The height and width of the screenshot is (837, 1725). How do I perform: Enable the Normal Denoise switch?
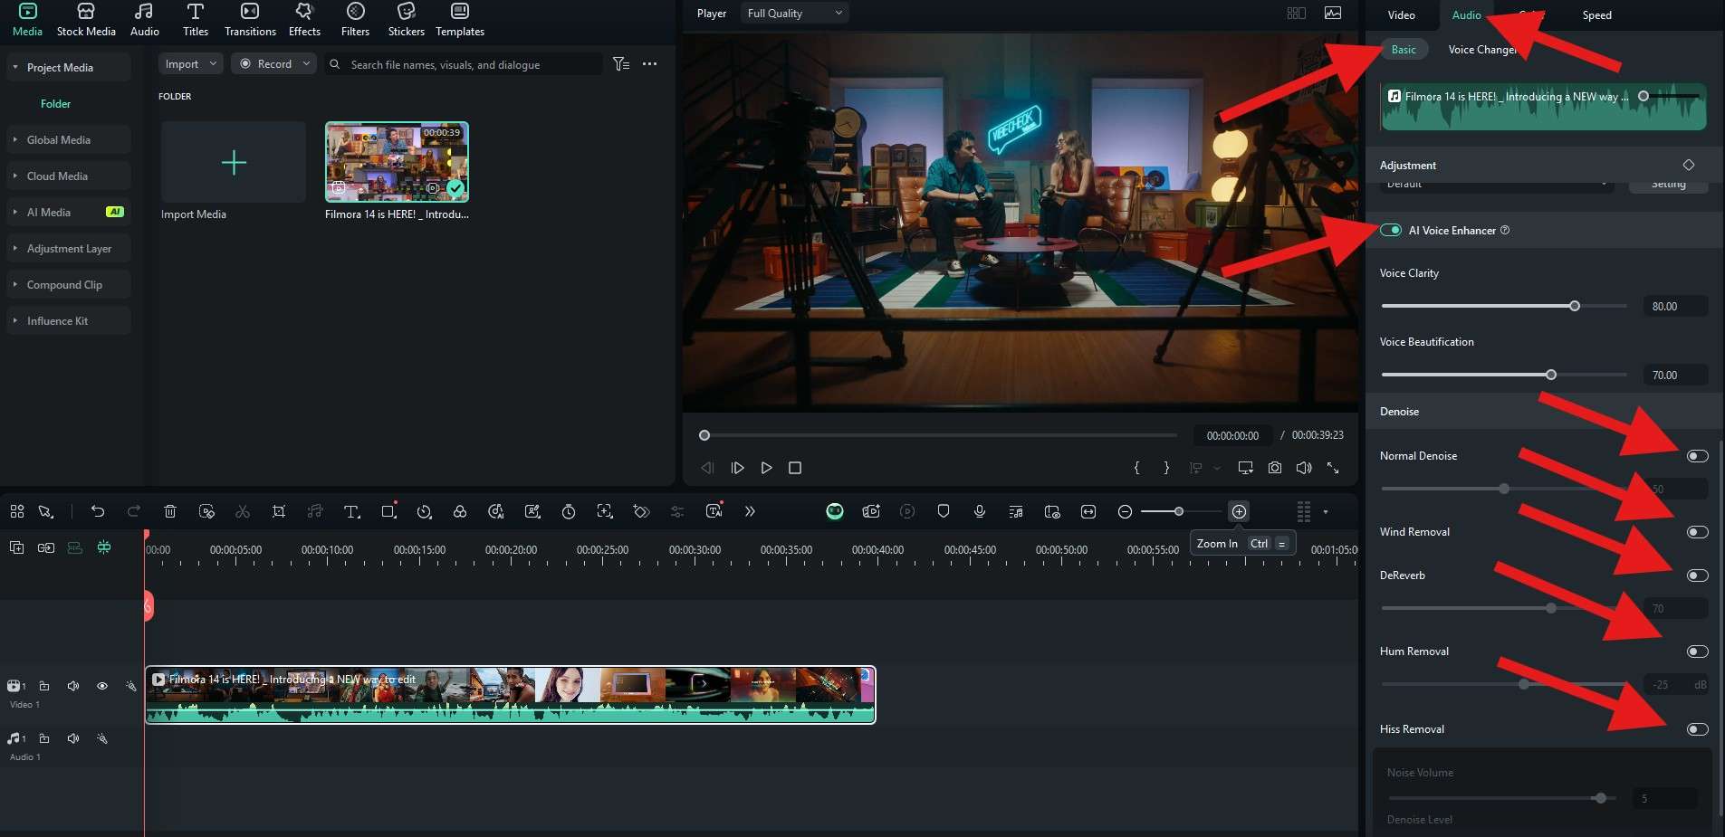point(1698,456)
